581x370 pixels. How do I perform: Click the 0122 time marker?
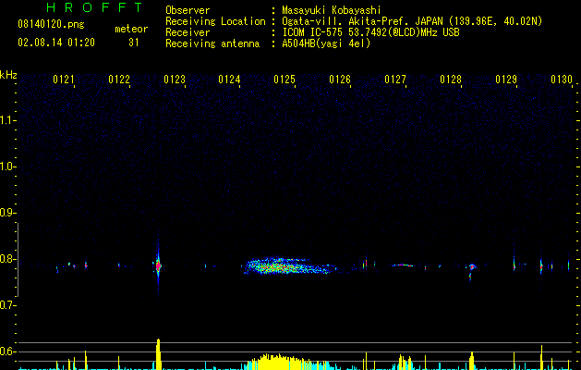(119, 80)
